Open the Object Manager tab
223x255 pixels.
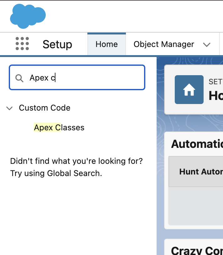164,44
